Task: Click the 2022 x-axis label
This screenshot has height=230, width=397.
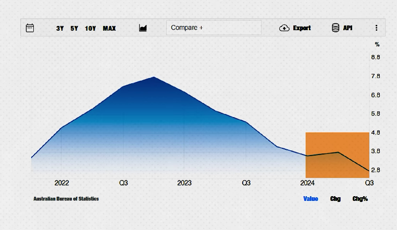Action: tap(62, 183)
